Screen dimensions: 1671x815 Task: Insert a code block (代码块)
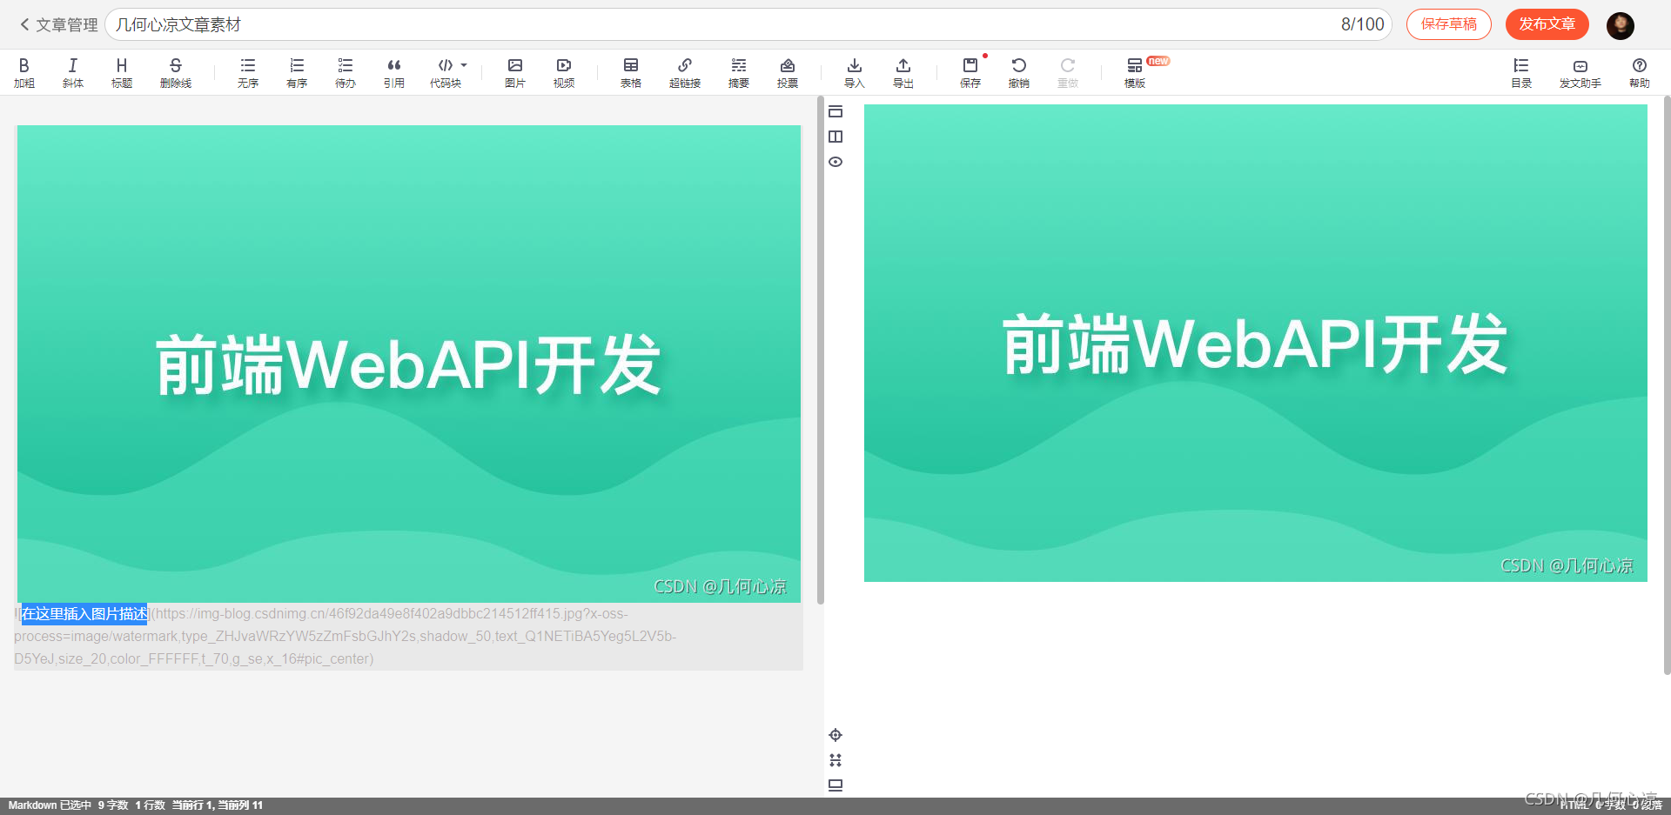pyautogui.click(x=446, y=72)
